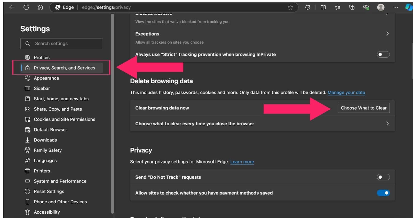
Task: Go to the home page icon
Action: [40, 7]
